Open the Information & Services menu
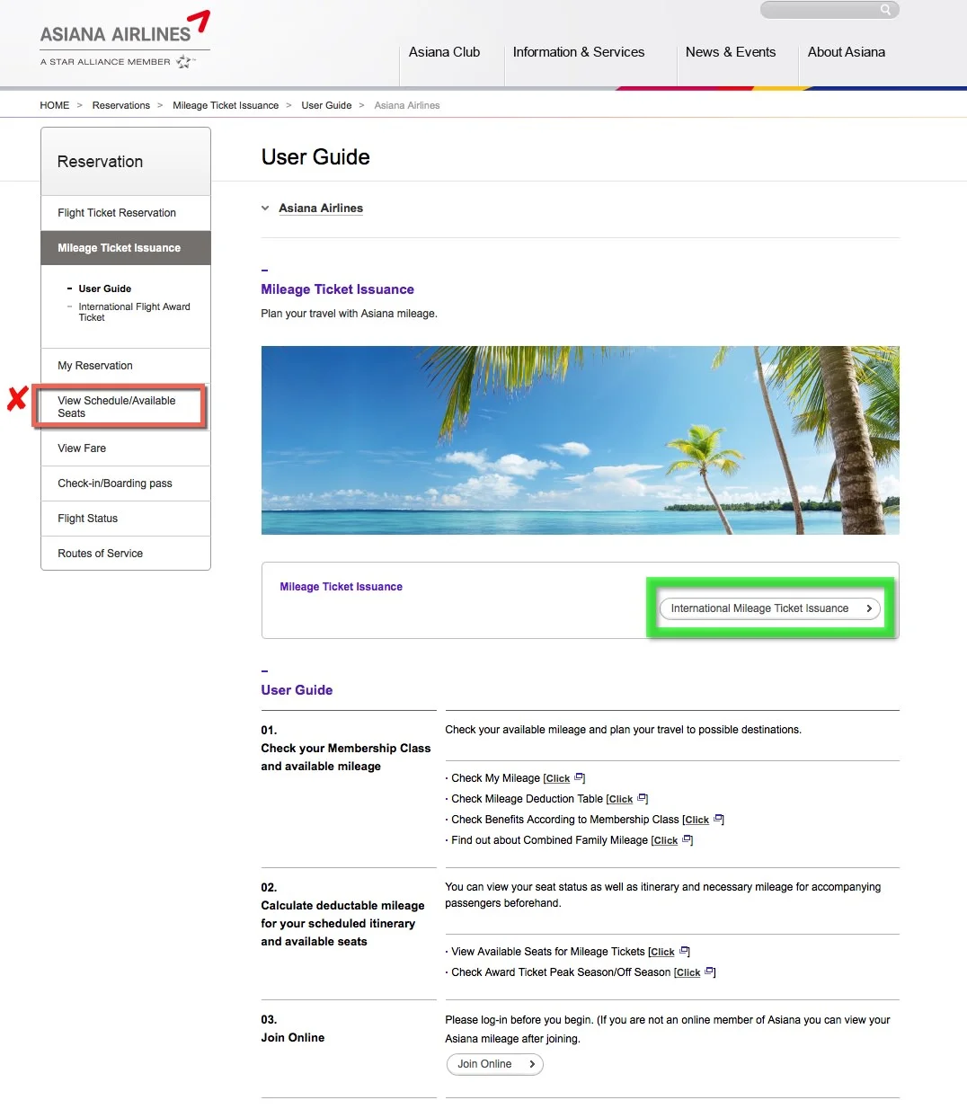This screenshot has width=967, height=1109. [579, 52]
